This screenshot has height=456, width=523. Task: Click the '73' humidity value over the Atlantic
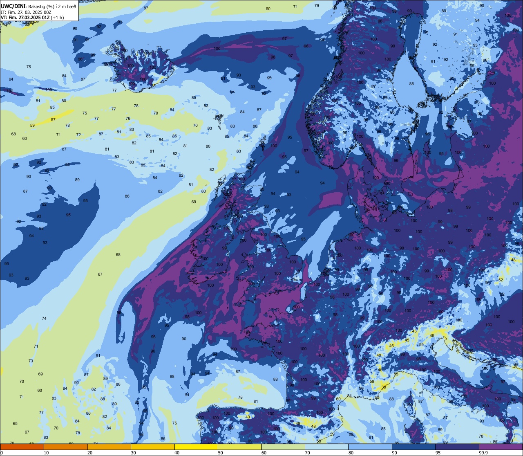tap(31, 361)
